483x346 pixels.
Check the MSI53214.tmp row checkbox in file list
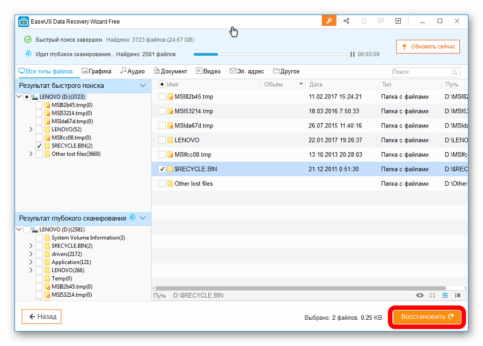tap(162, 111)
